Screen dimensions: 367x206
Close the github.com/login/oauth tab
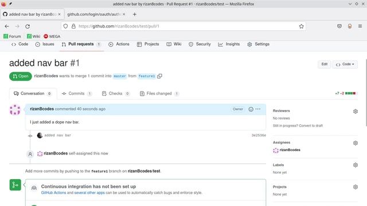124,14
